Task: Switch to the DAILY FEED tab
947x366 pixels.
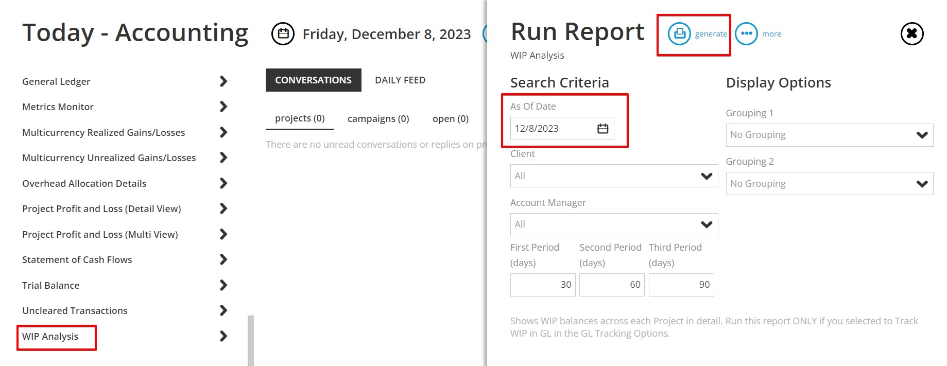Action: click(x=400, y=80)
